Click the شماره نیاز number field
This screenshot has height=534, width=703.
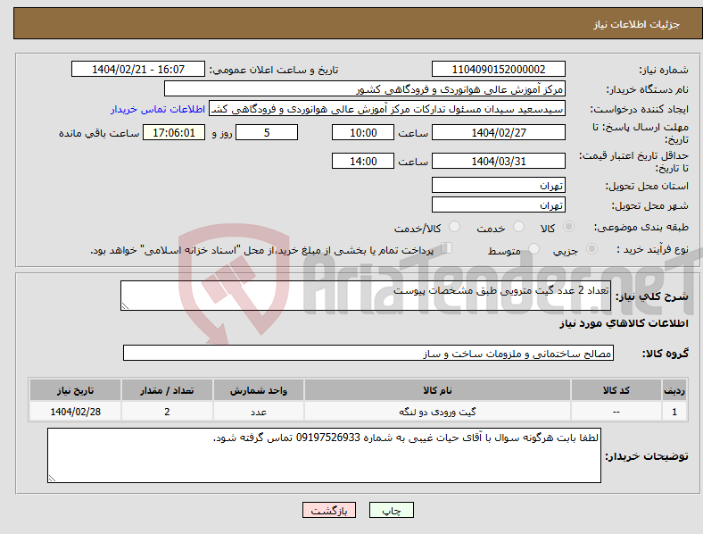[498, 69]
